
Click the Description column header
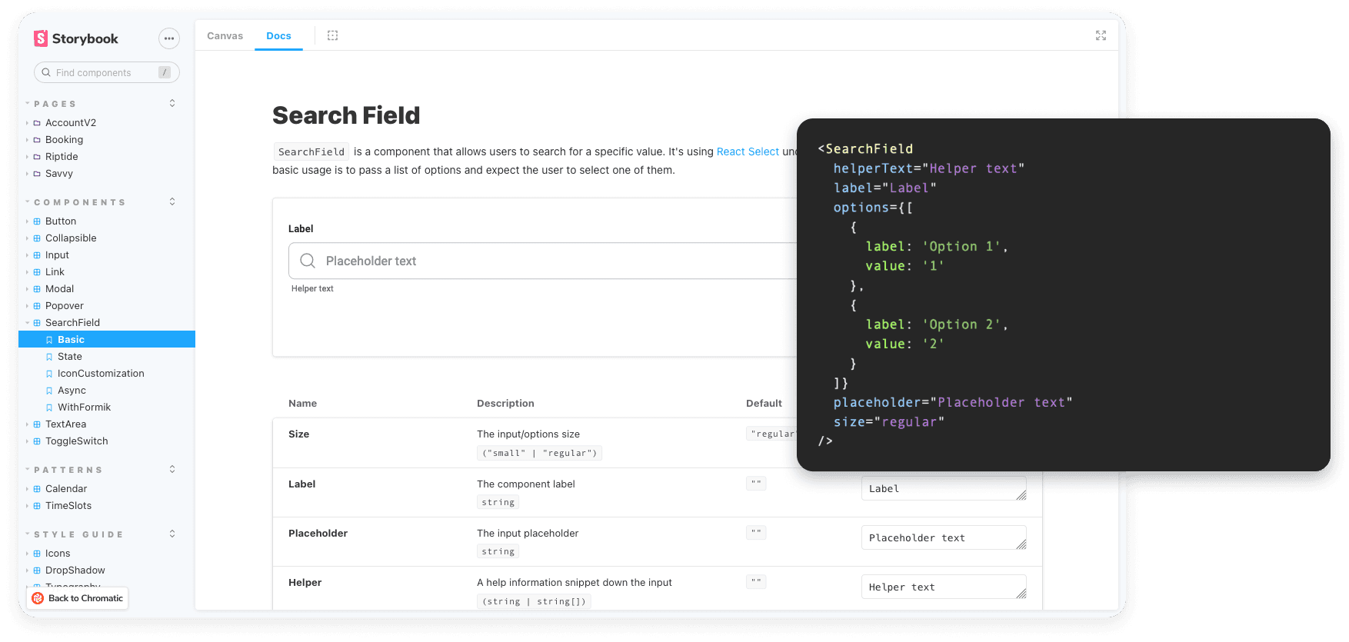point(505,404)
